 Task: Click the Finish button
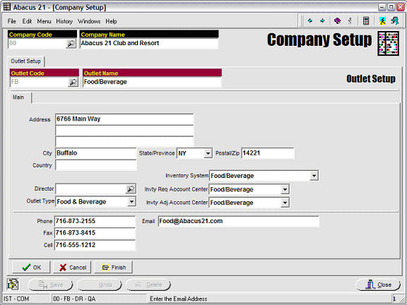click(114, 267)
